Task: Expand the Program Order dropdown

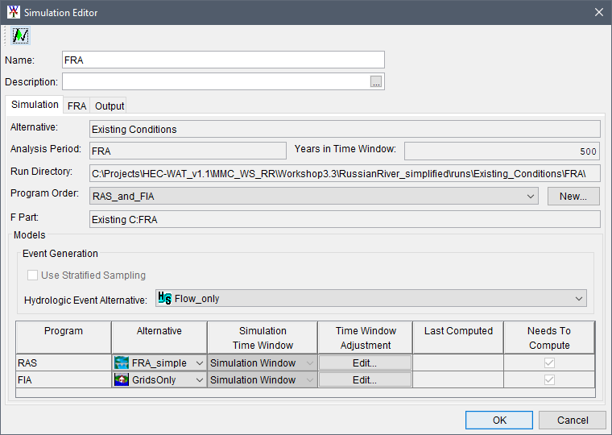Action: pos(530,197)
